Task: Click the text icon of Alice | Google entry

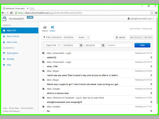Action: point(43,89)
